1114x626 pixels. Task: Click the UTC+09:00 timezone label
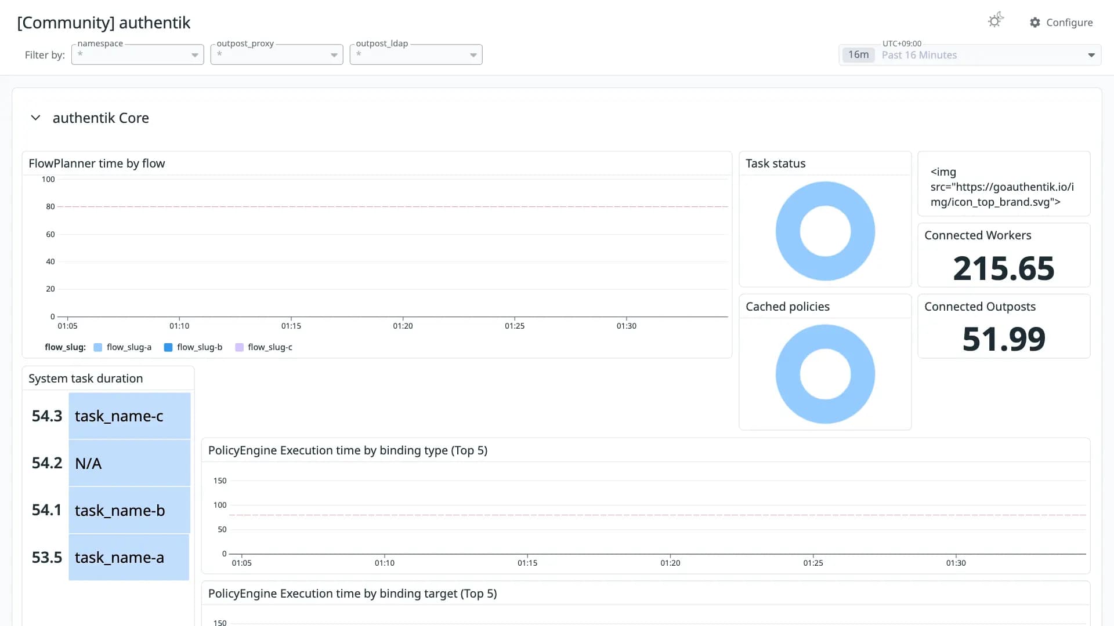point(902,43)
